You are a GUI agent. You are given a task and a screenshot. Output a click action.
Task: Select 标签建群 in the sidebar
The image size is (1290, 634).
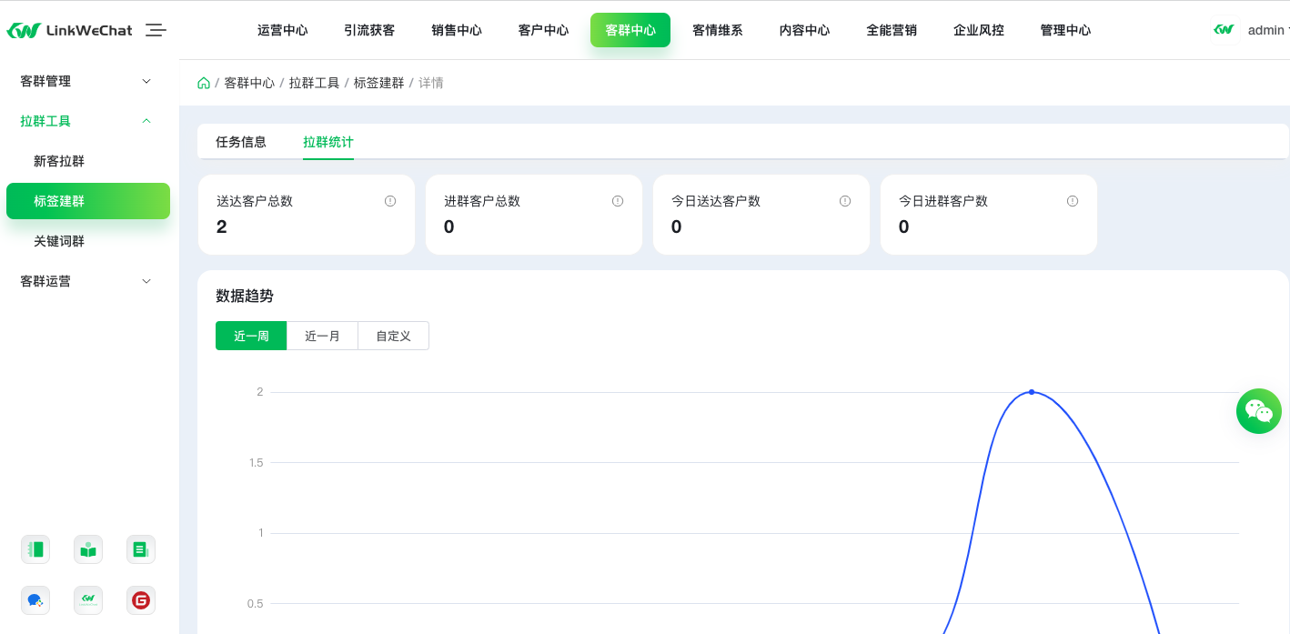click(88, 201)
